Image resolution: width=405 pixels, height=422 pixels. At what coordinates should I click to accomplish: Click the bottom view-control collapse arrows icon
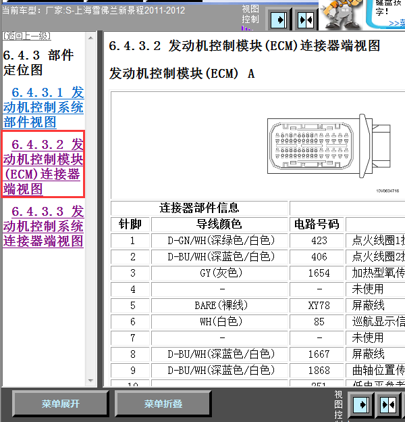(x=388, y=404)
